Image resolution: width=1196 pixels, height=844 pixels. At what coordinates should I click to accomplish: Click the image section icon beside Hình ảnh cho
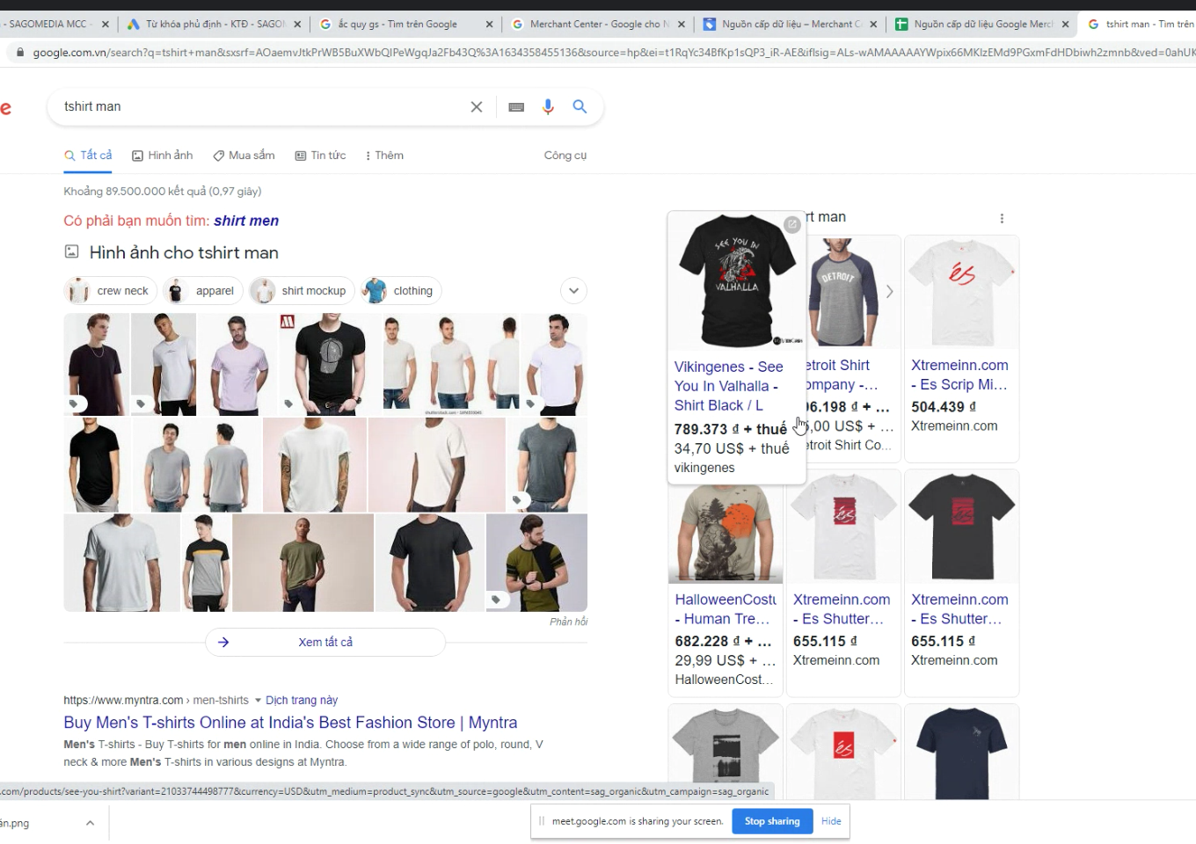point(72,251)
